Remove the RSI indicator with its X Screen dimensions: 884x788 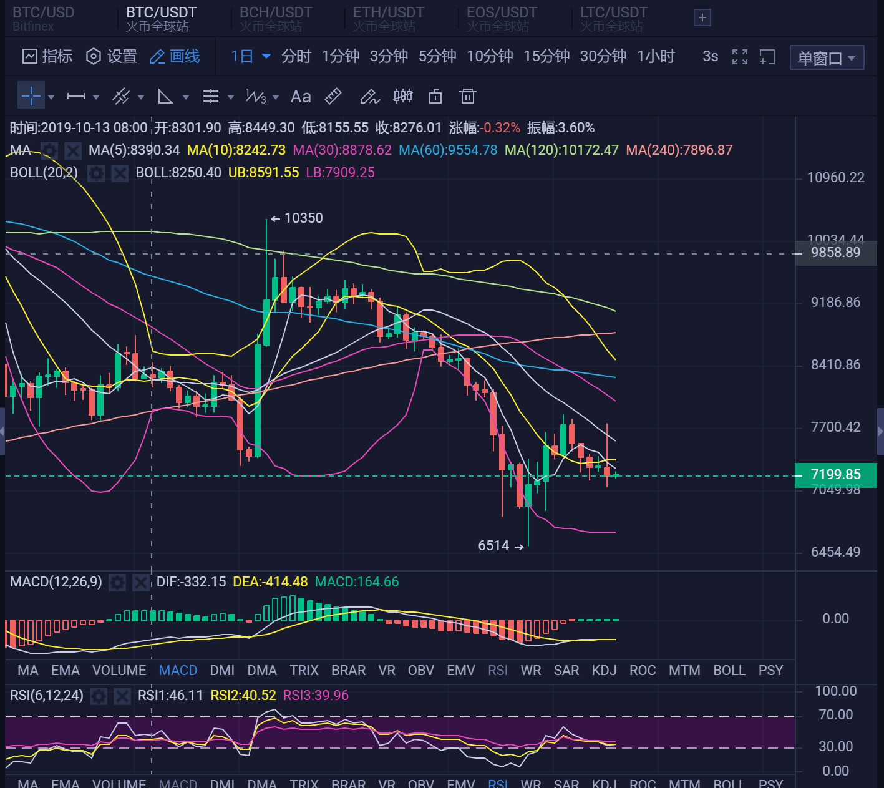122,696
